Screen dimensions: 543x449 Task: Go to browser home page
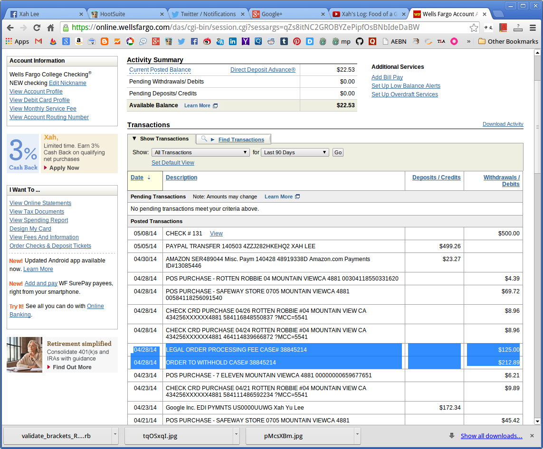click(50, 28)
